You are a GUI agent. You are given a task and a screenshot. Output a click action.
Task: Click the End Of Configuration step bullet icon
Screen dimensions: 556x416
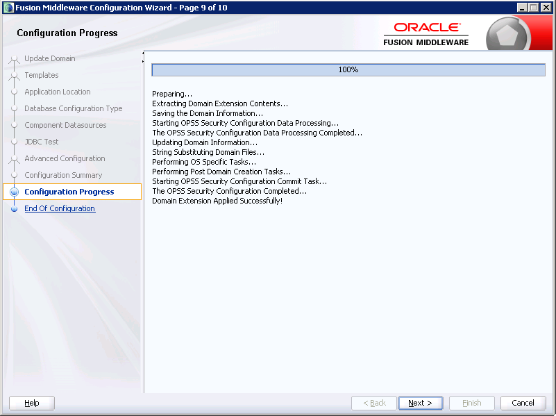coord(14,209)
